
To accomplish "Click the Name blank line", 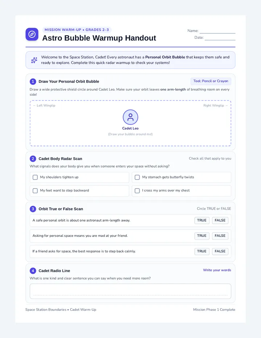I will (x=217, y=31).
